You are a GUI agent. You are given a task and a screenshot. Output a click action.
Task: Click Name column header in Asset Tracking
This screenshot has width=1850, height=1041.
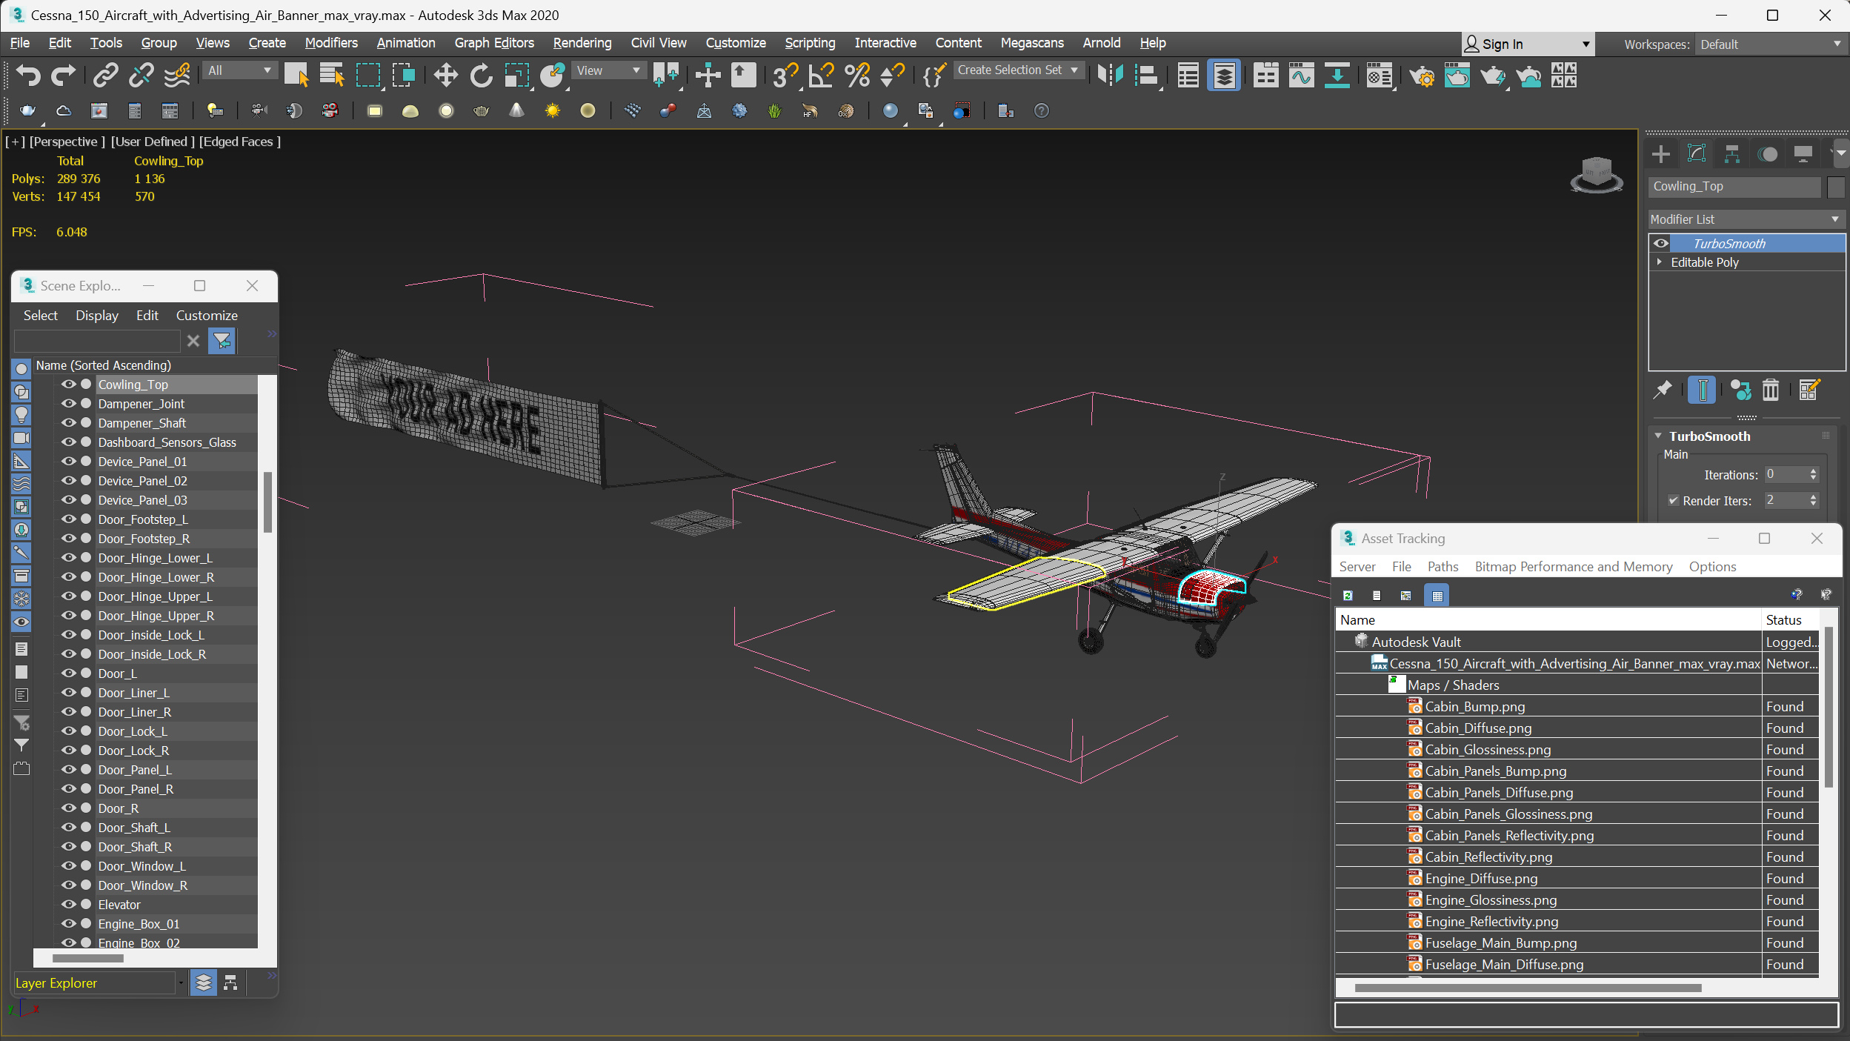point(1548,619)
